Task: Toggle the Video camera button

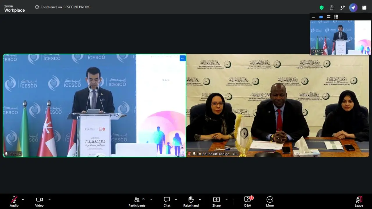Action: click(39, 199)
